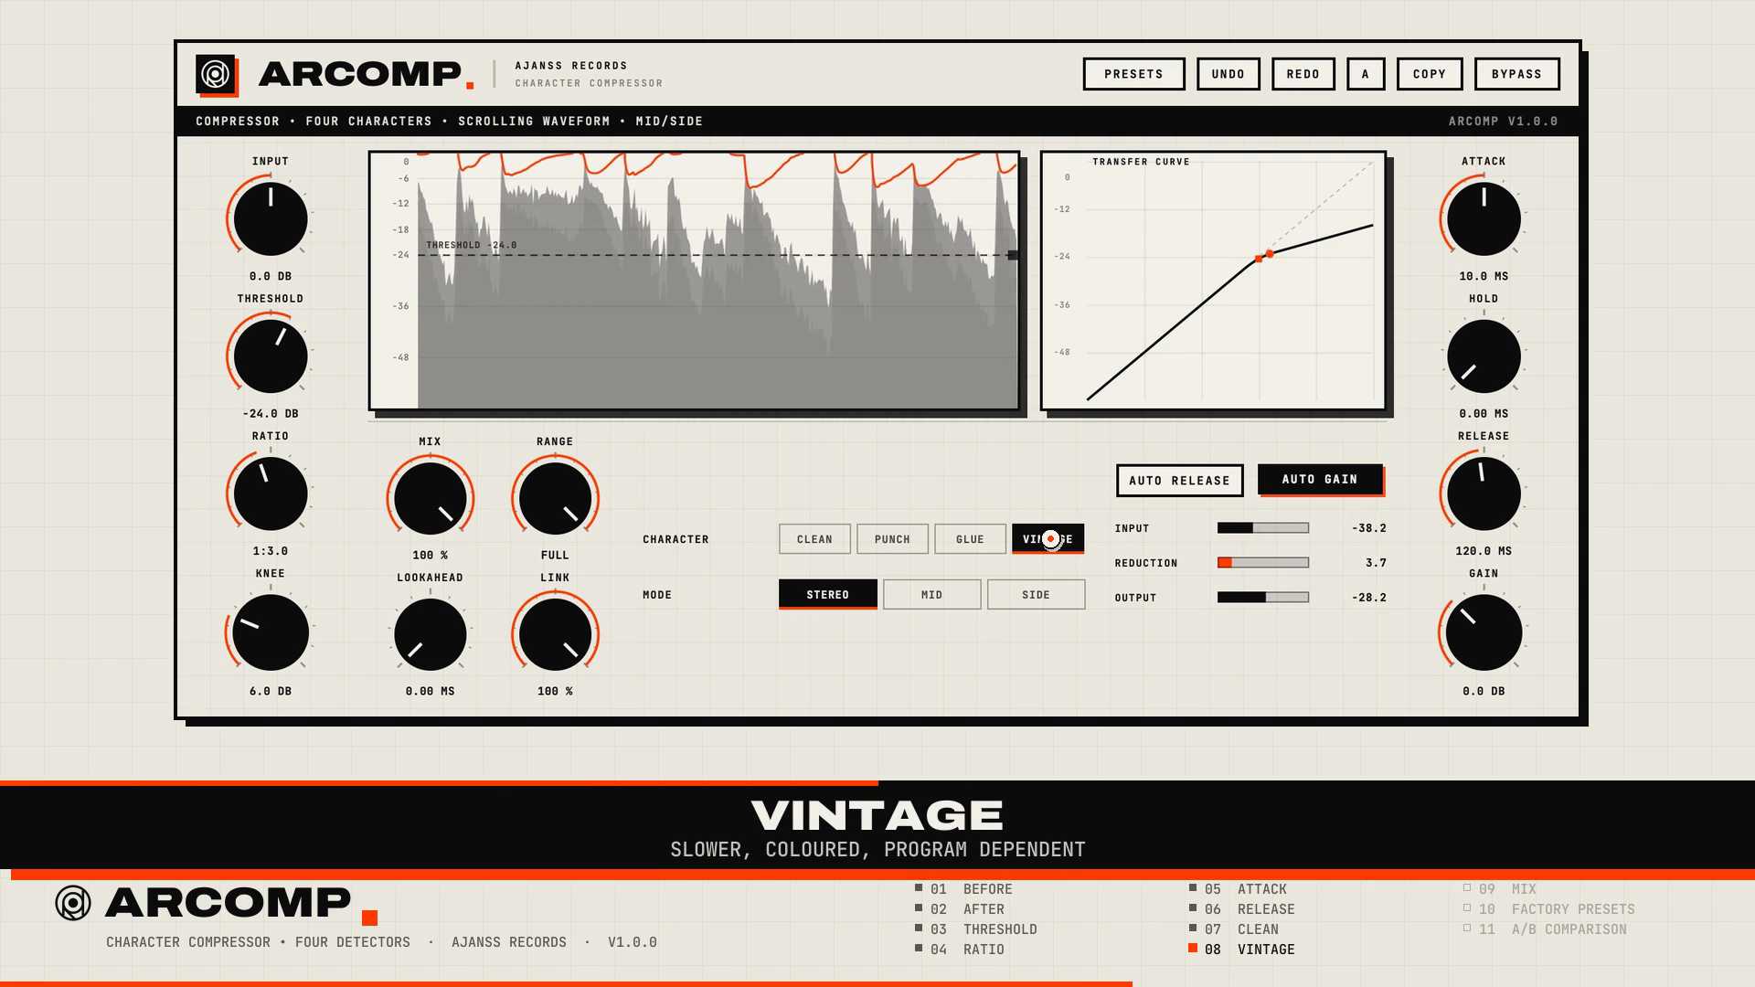This screenshot has width=1755, height=987.
Task: Select the PUNCH character
Action: (x=892, y=539)
